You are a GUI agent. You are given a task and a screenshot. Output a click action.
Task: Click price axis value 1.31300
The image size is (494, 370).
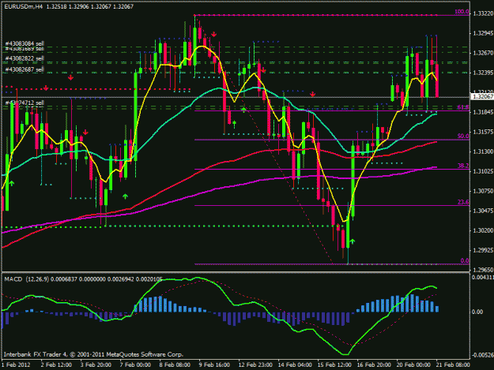(483, 151)
